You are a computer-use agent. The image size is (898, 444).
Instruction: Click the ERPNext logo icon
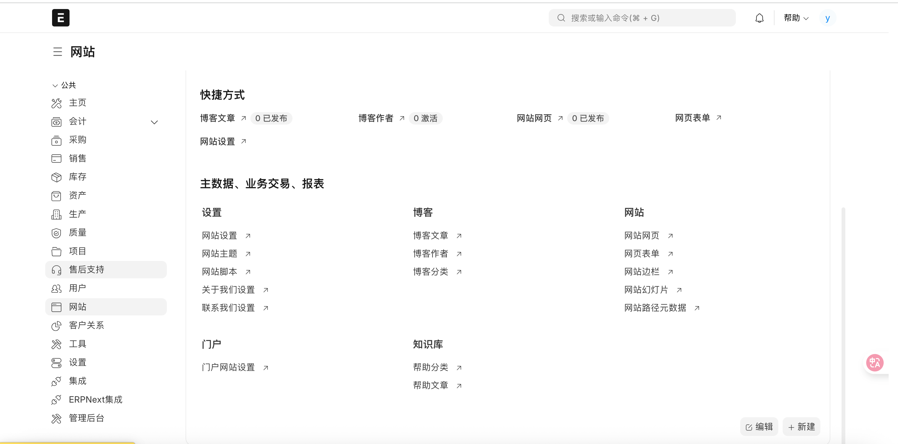coord(61,18)
